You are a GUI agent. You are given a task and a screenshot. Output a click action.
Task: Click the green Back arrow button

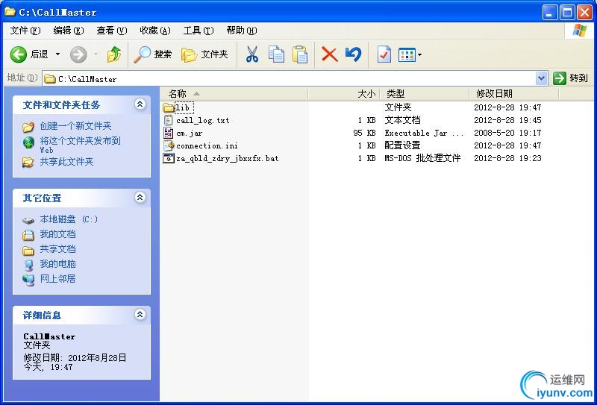(x=18, y=54)
